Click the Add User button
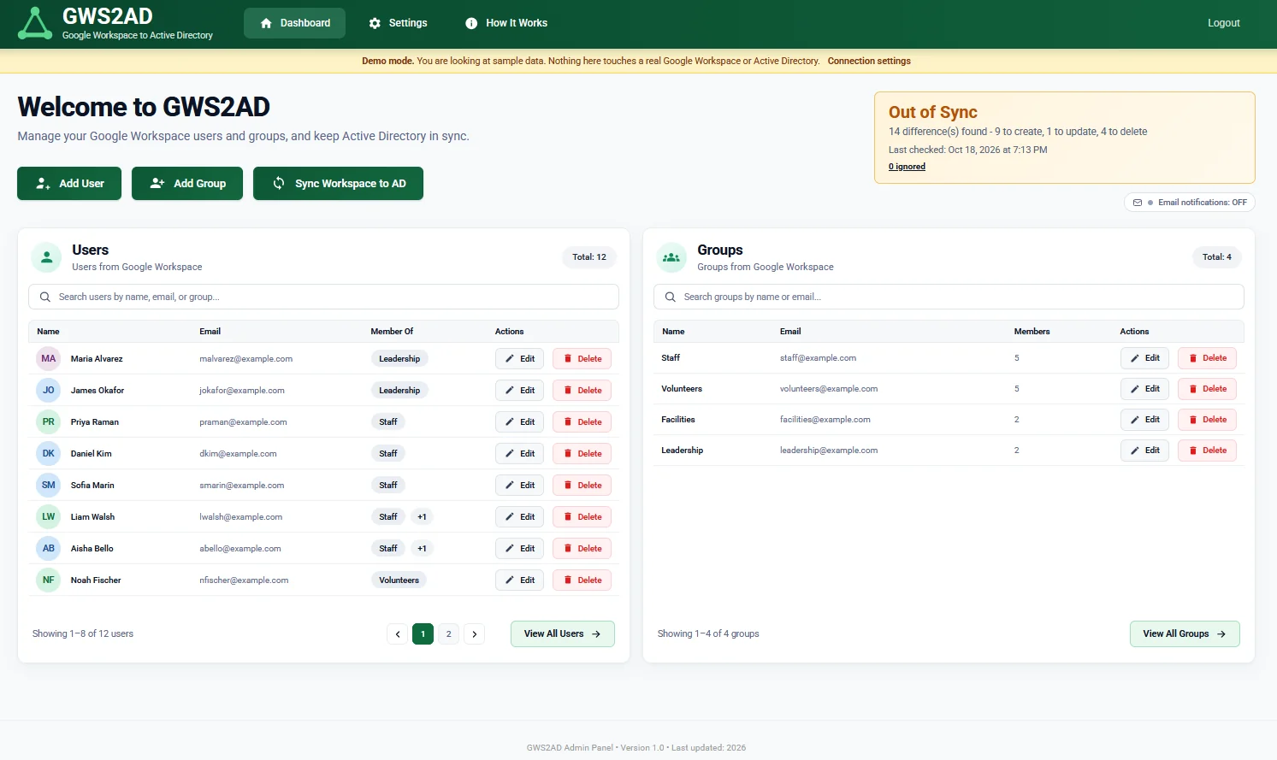The height and width of the screenshot is (760, 1277). pos(69,183)
